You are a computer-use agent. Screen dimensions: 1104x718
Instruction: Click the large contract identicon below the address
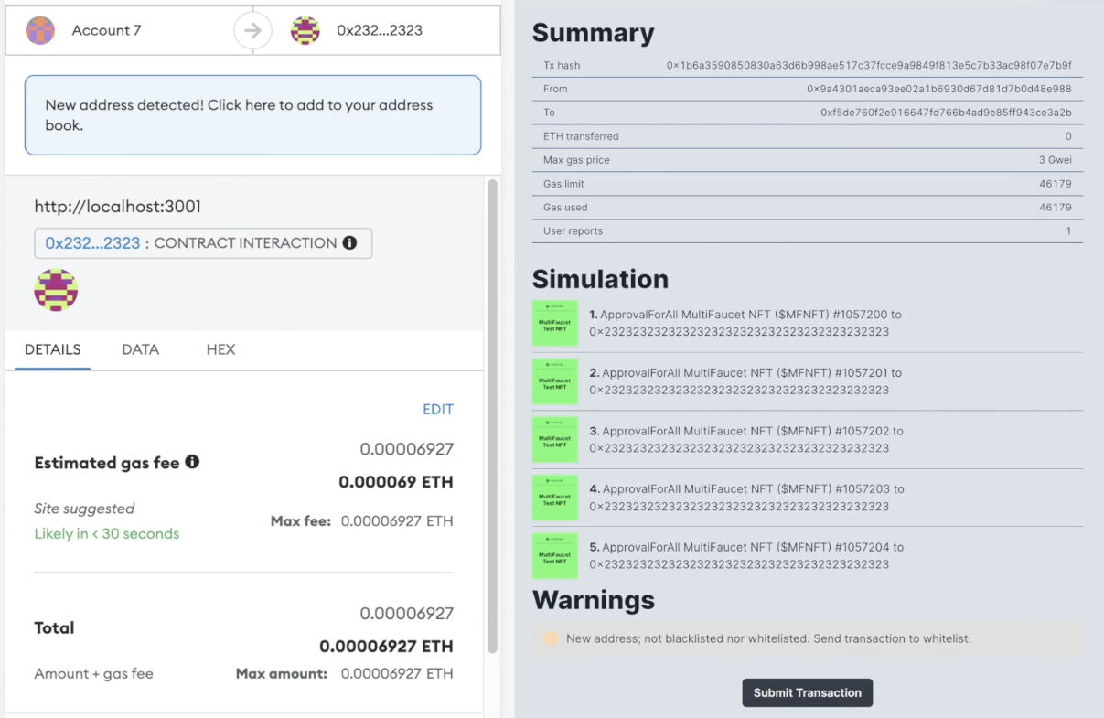(x=56, y=290)
